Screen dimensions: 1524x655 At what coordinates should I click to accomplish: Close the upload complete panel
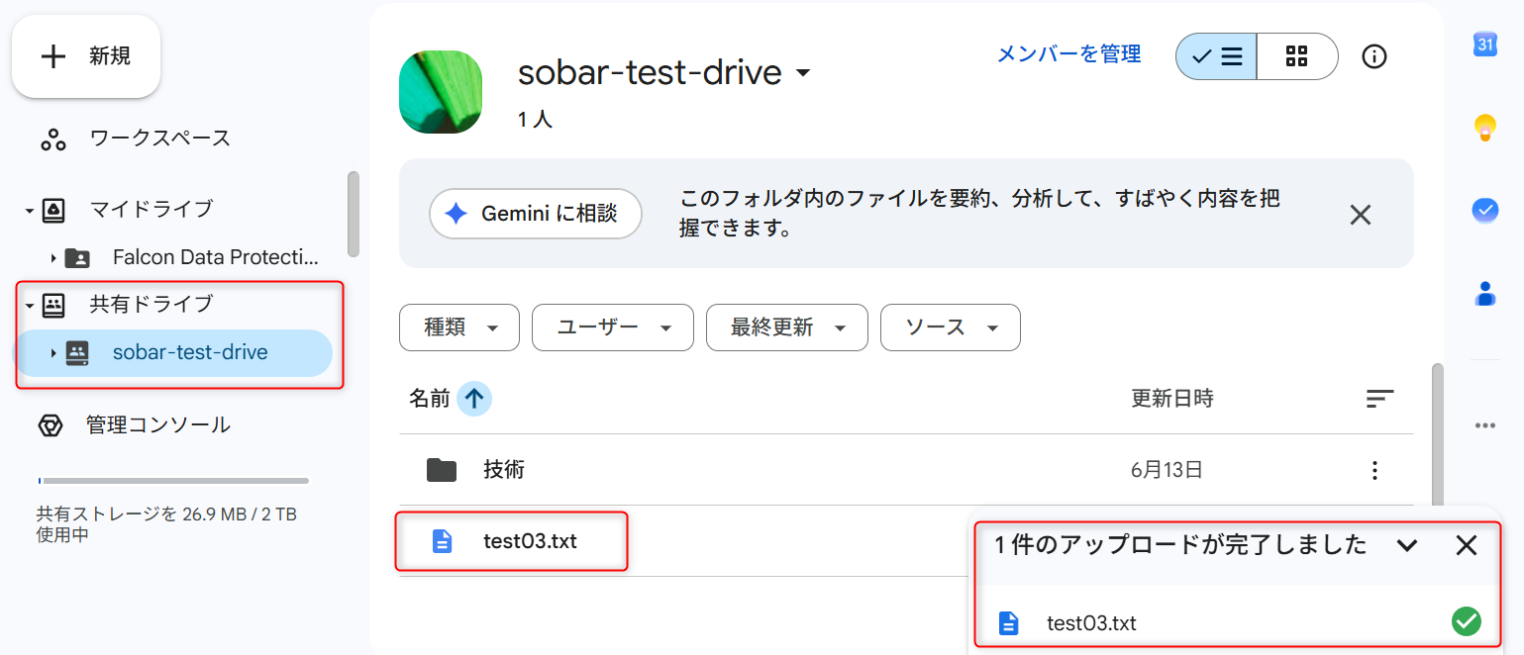click(x=1467, y=545)
